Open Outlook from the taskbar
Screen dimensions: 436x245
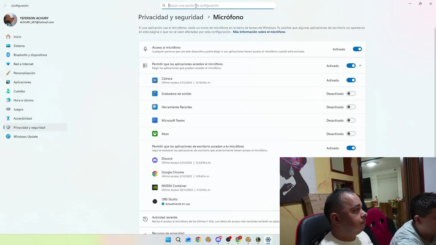pos(188,240)
